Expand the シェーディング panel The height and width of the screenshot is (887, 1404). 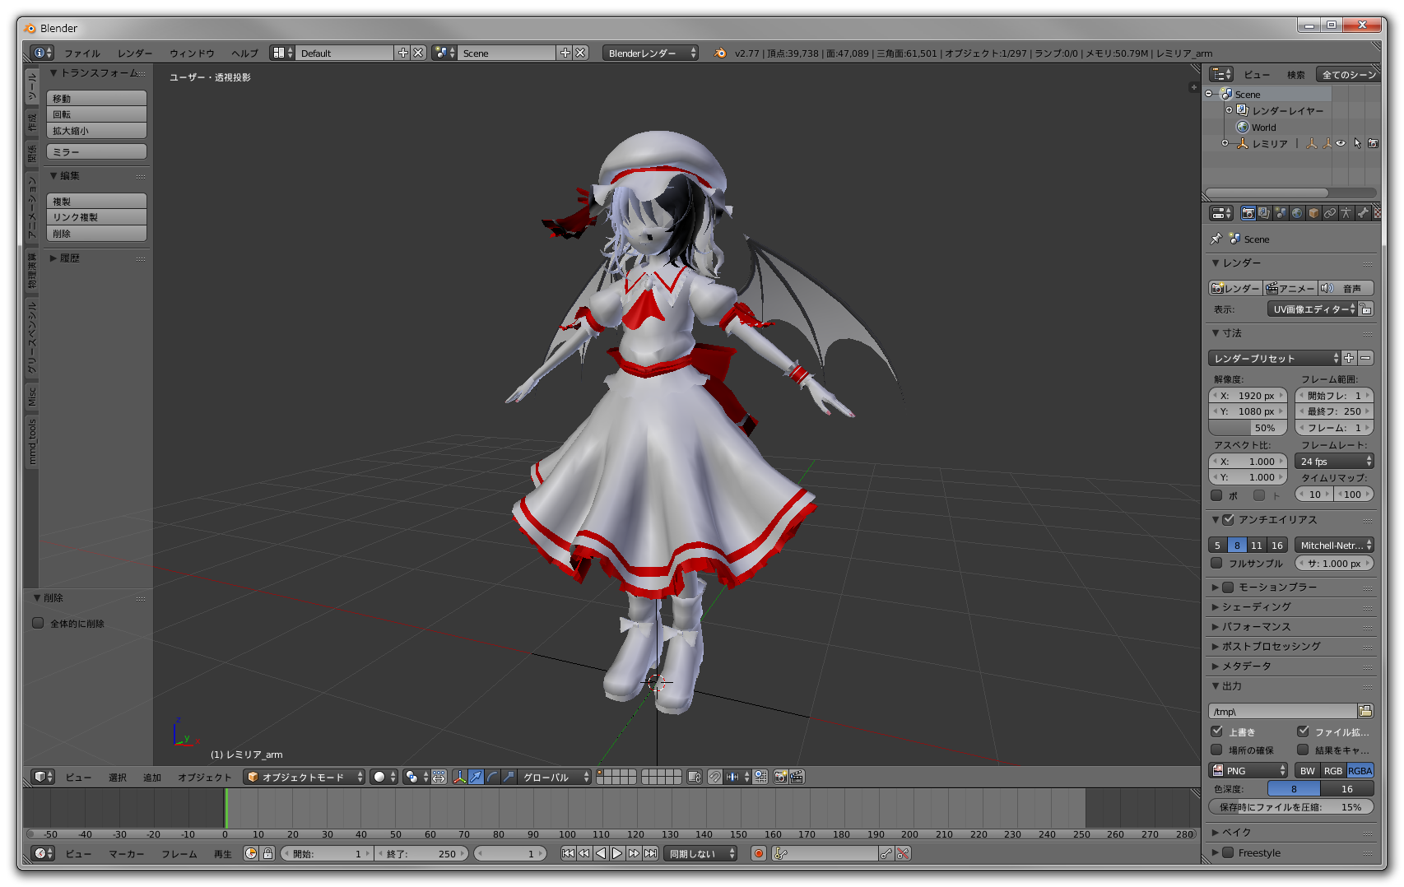click(1256, 606)
